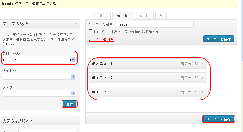This screenshot has height=132, width=243.
Task: Open the サイドバー menu dropdown
Action: 73,76
